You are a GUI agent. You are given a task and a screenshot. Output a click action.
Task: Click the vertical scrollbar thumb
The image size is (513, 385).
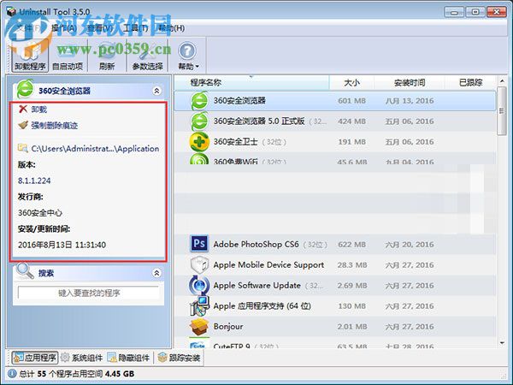point(502,110)
